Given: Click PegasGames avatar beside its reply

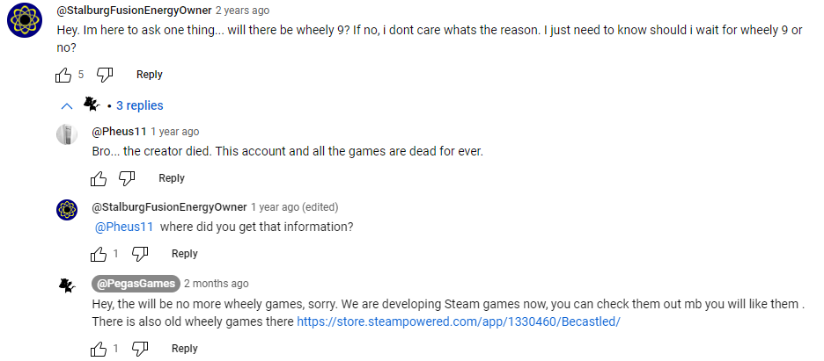Looking at the screenshot, I should click(67, 285).
